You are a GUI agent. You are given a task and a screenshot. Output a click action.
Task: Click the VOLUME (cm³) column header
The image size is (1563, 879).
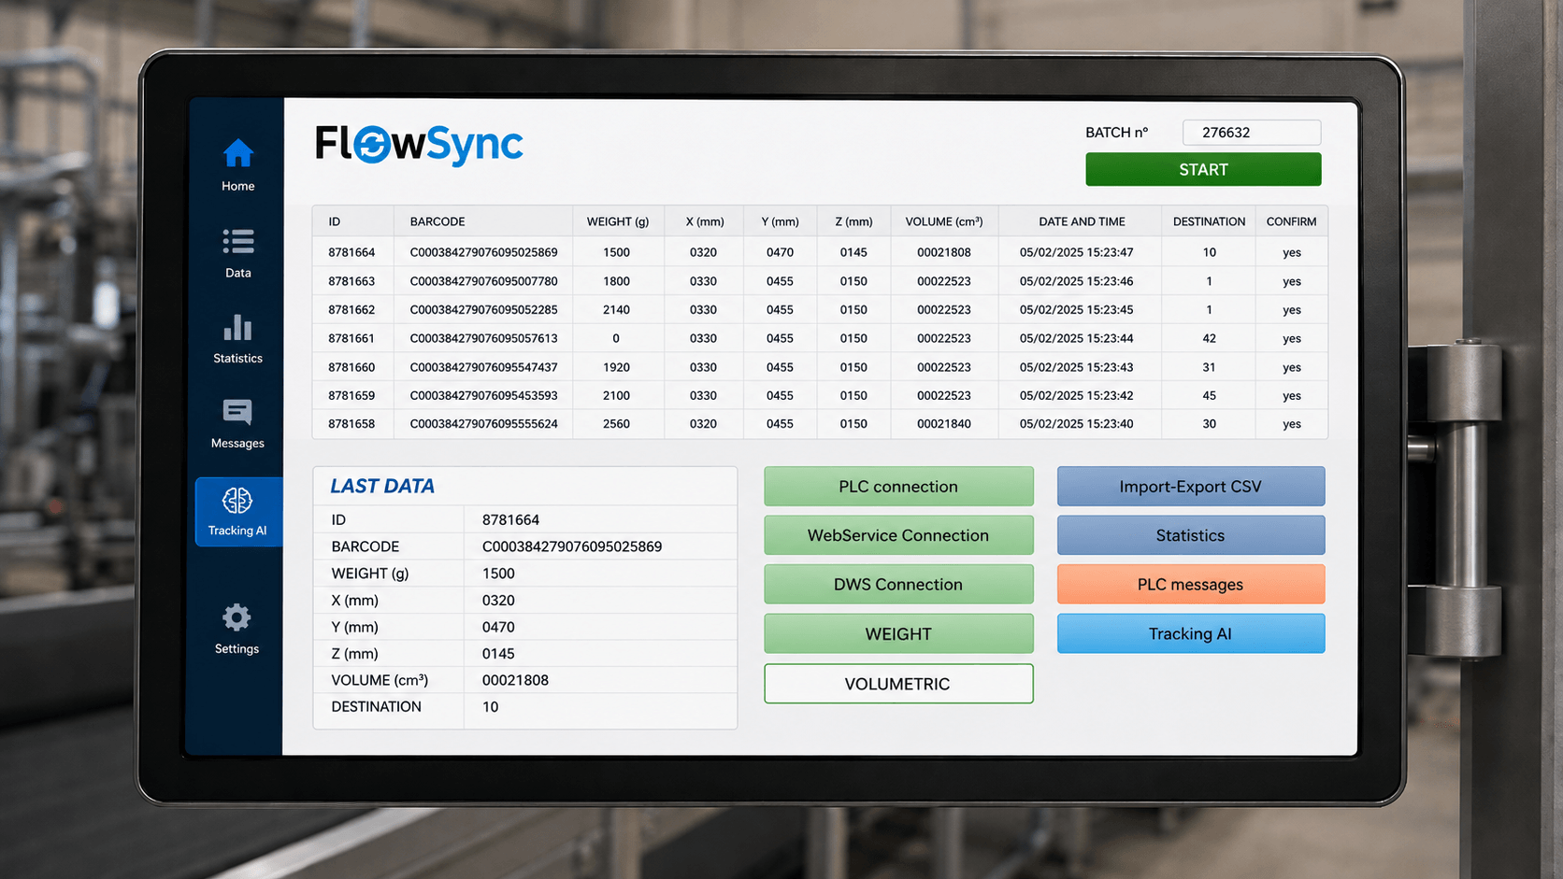point(944,221)
